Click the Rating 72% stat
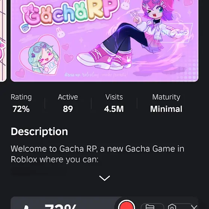The width and height of the screenshot is (209, 209). (x=21, y=103)
